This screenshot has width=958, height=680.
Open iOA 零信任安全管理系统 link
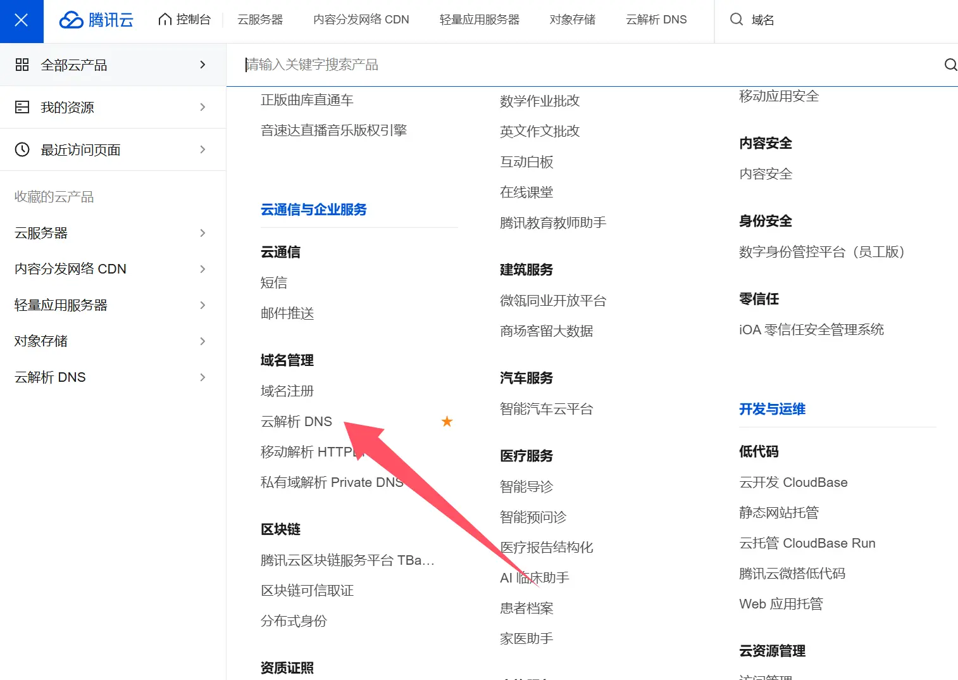click(x=811, y=330)
